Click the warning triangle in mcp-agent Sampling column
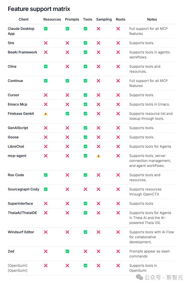 click(99, 156)
